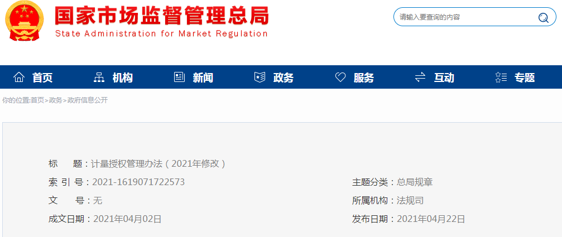Click the newspaper icon beside 新闻

click(179, 77)
